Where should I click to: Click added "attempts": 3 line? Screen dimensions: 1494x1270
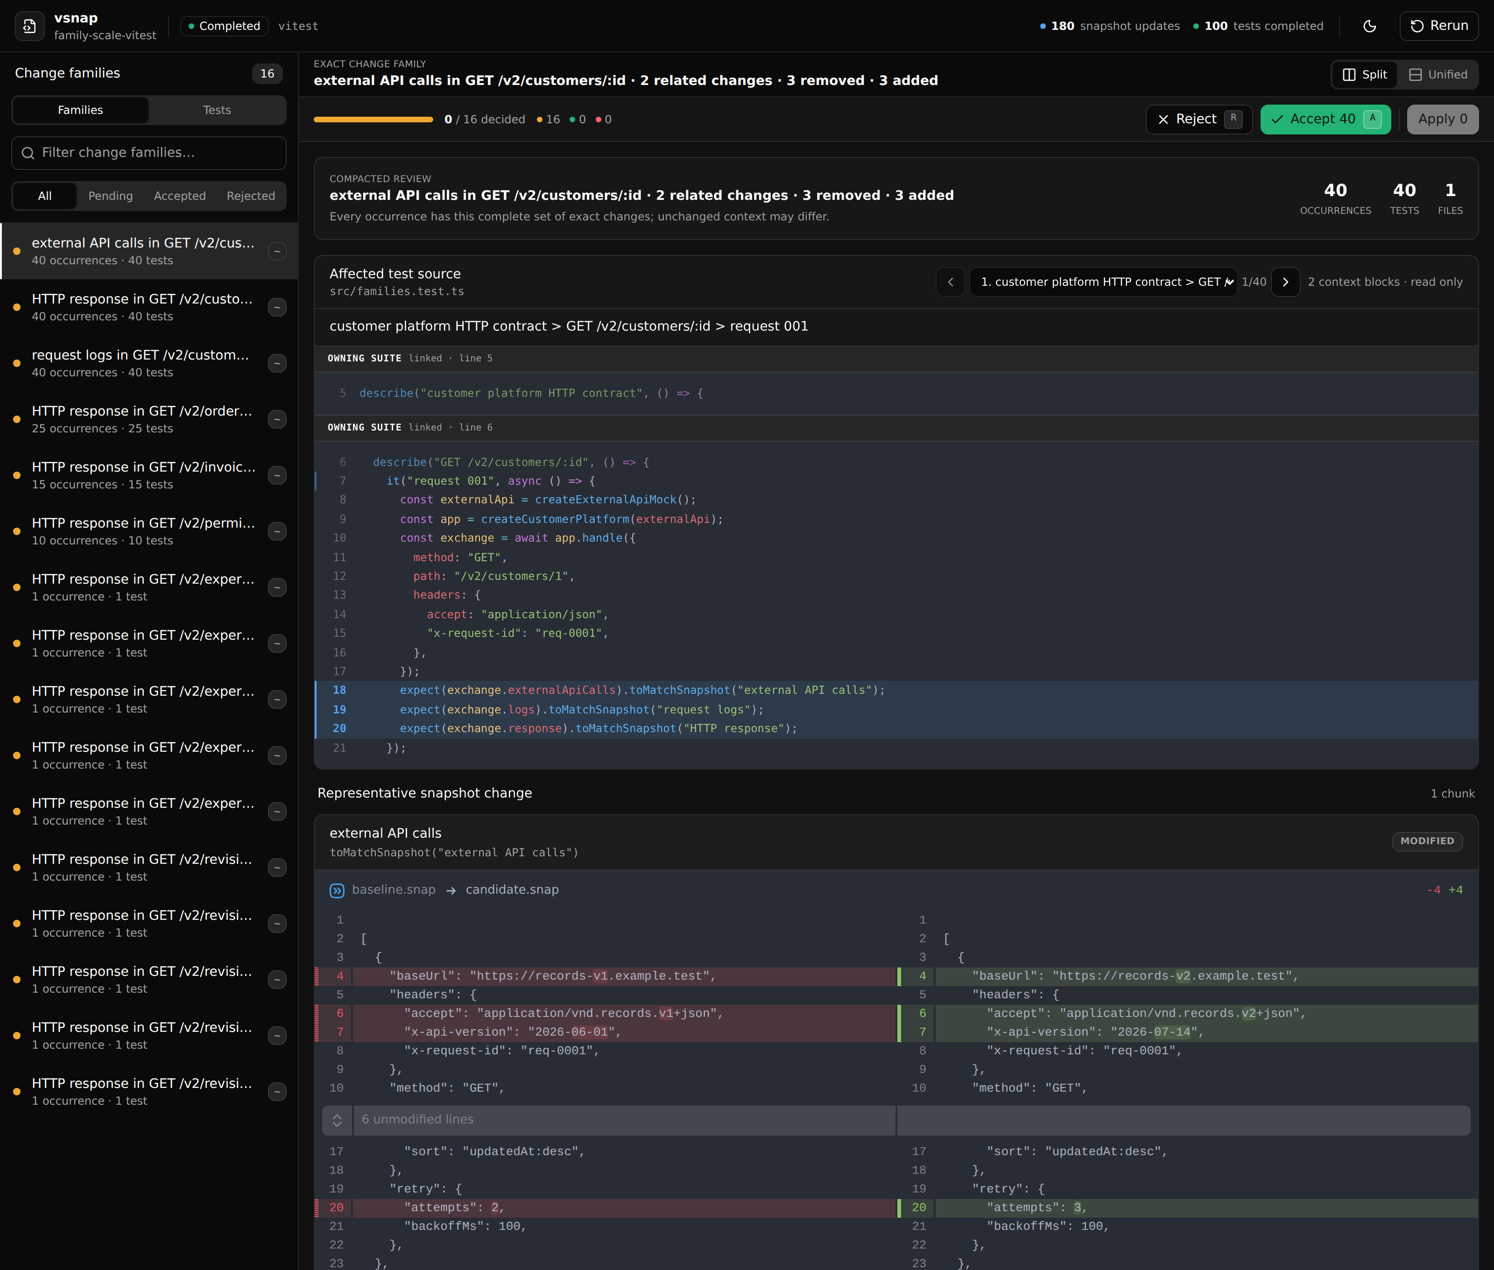coord(1188,1208)
